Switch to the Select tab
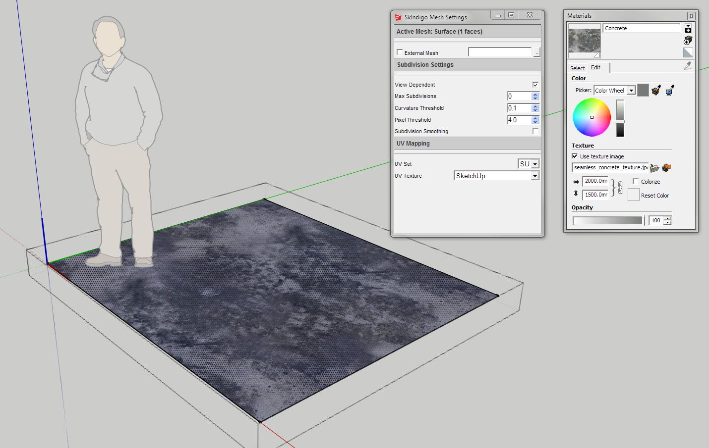 pyautogui.click(x=577, y=68)
